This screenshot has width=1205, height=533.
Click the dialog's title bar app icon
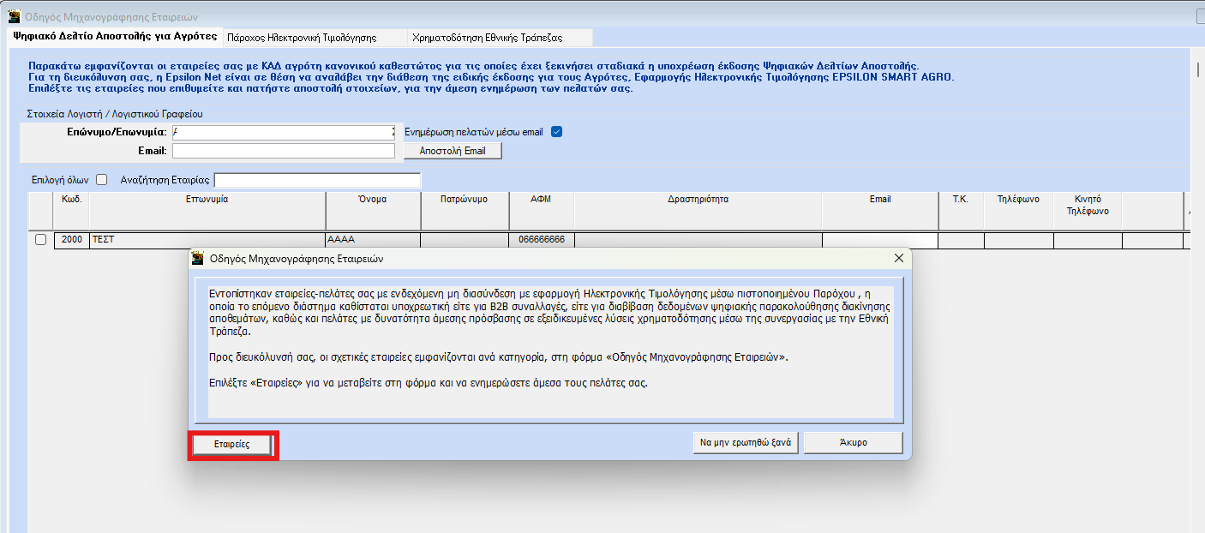pos(198,258)
